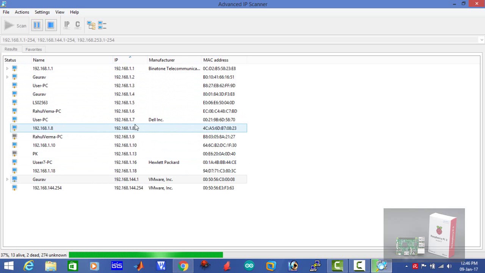Image resolution: width=485 pixels, height=273 pixels.
Task: Click the computer icon for User-PC 192.168.1.3
Action: coord(14,86)
